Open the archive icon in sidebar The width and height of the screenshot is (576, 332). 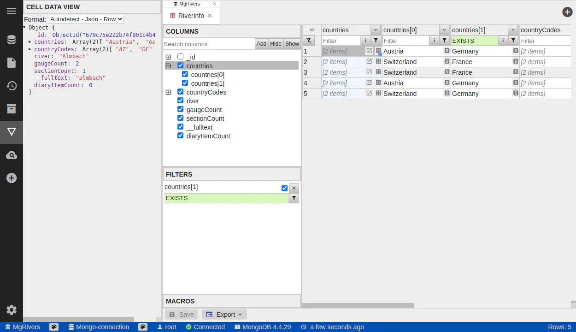tap(12, 109)
